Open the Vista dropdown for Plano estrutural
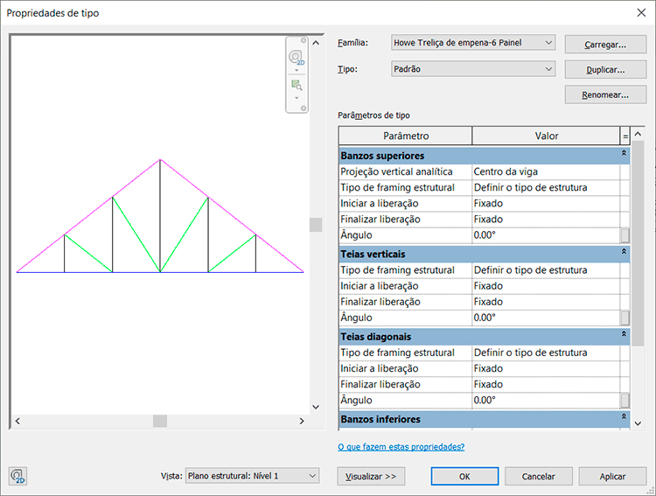 coord(252,476)
